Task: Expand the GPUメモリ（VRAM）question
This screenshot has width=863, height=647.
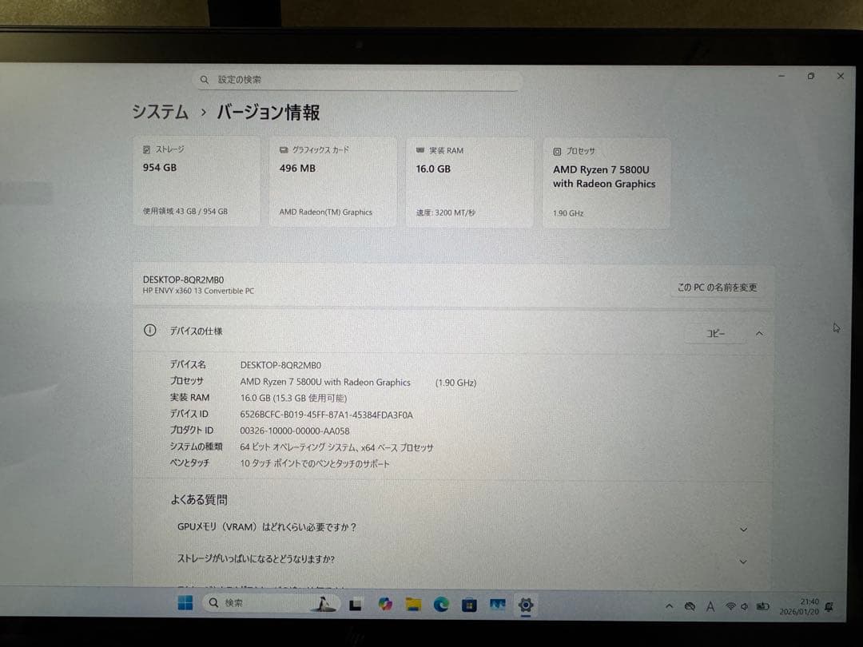Action: (x=743, y=529)
